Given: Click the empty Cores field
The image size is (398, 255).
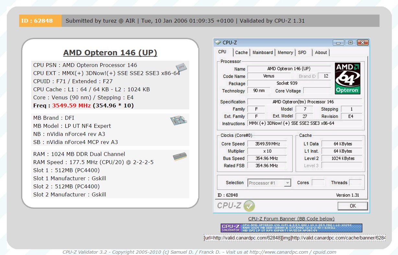Looking at the screenshot, I should click(318, 183).
